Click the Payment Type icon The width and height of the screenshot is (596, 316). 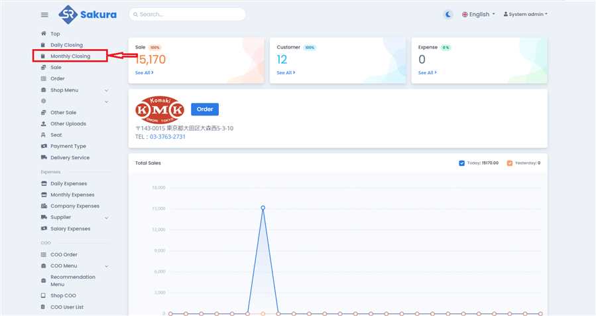(x=44, y=146)
